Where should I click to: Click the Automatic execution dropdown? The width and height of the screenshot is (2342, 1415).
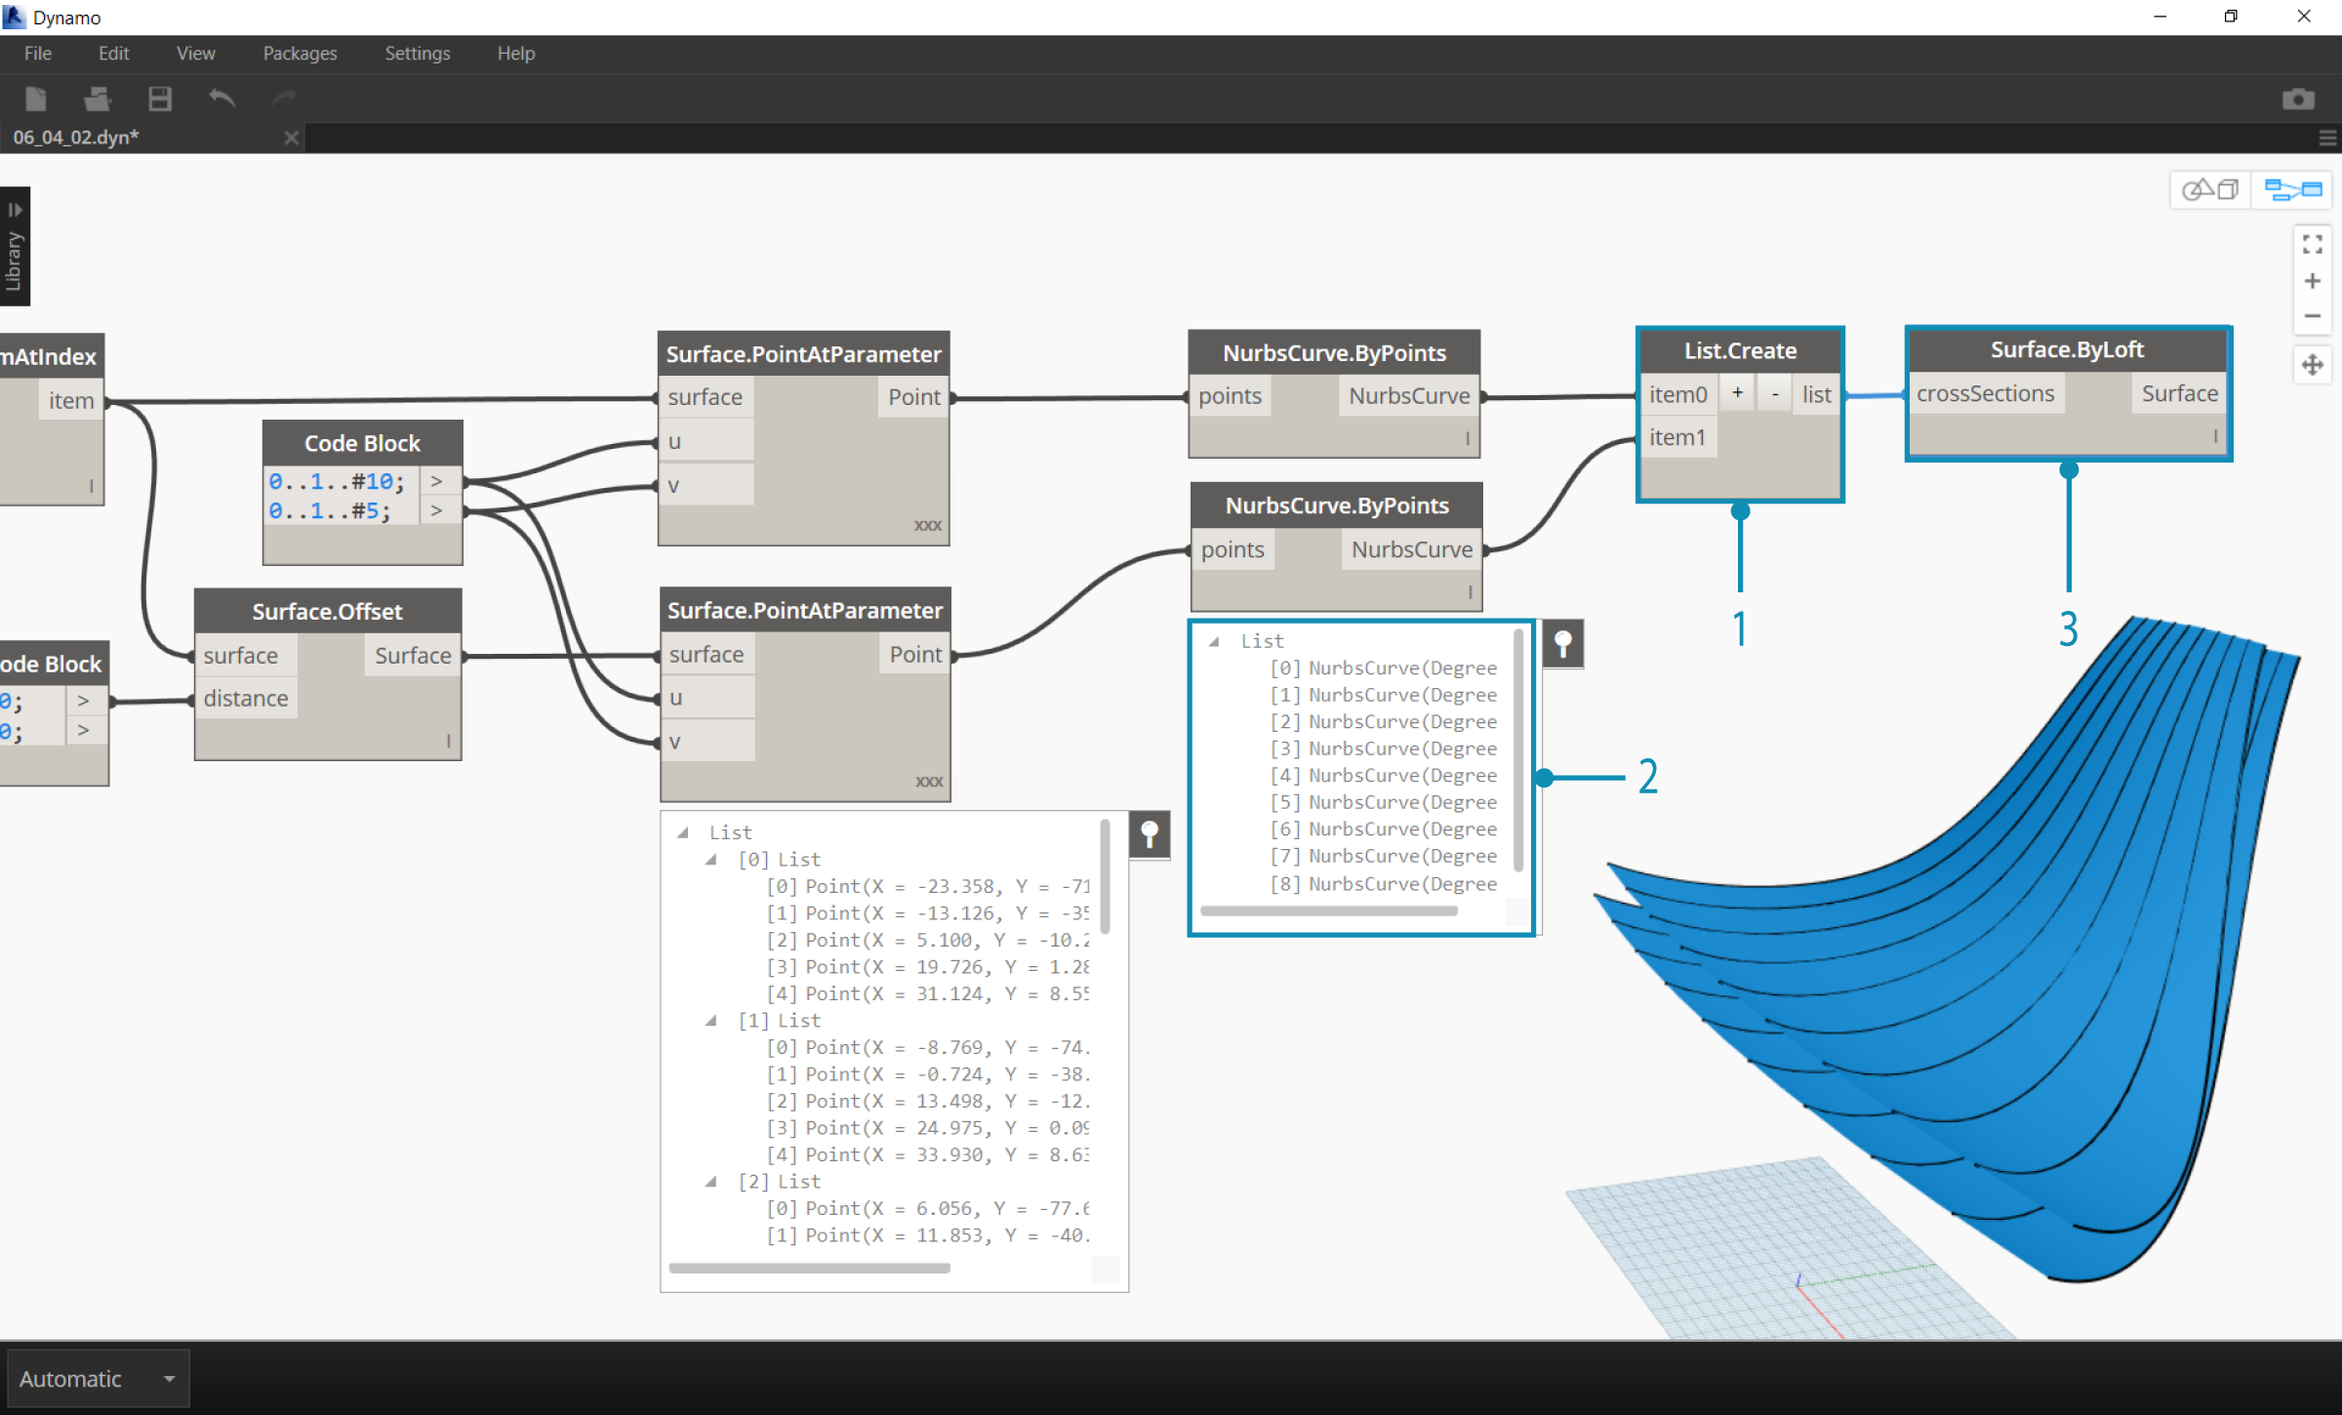[97, 1378]
